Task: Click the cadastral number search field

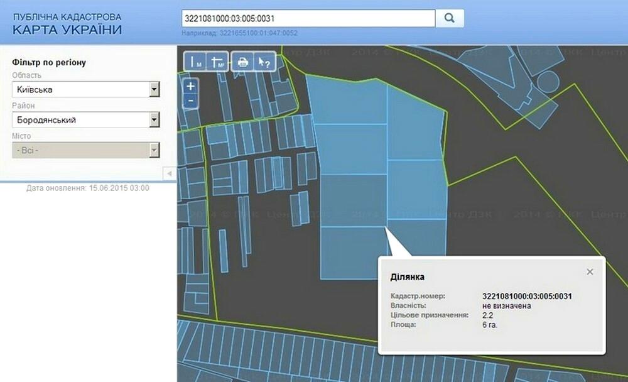Action: click(308, 18)
